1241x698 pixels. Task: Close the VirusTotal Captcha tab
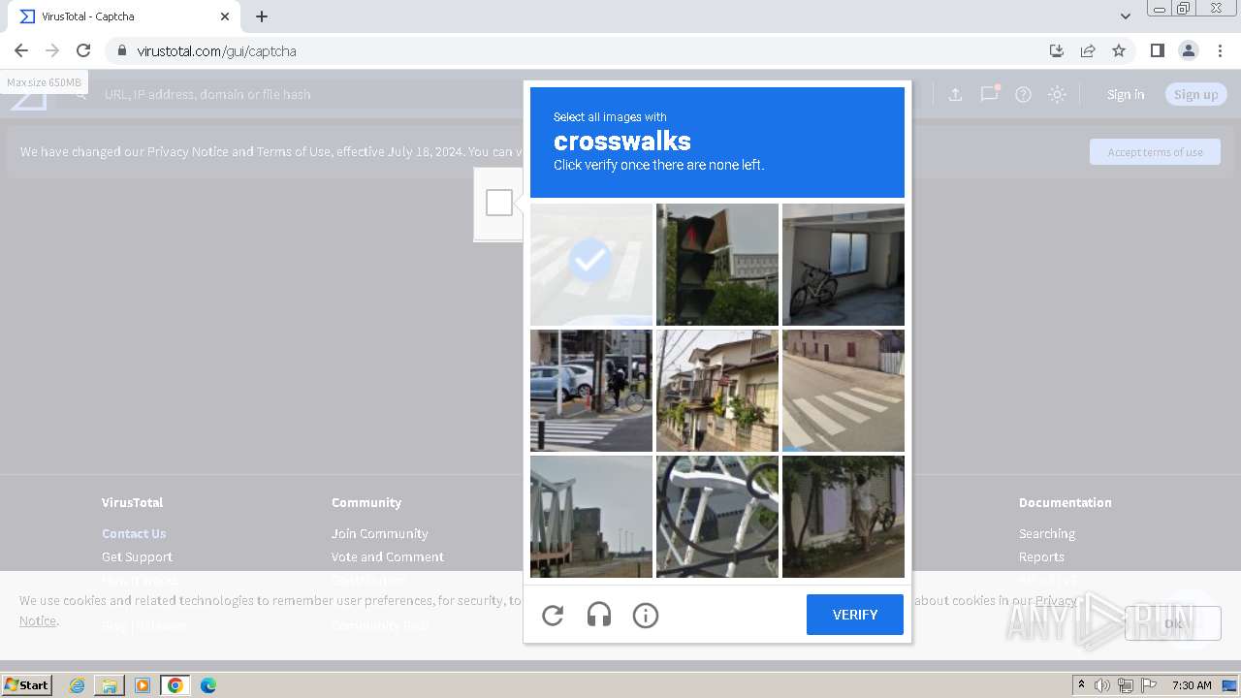coord(225,16)
